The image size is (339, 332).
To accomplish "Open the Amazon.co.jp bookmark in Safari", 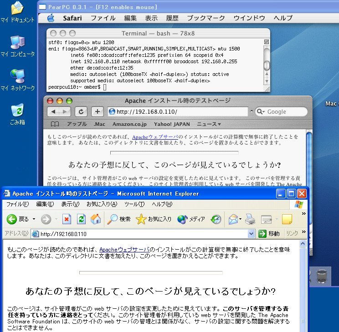I will pyautogui.click(x=129, y=124).
